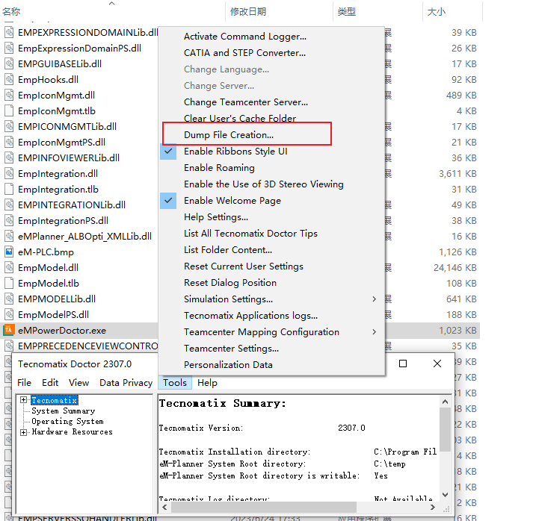Select EMPINFOVIEWERLib.dll file name
Screen dimensions: 533x521
[69, 157]
